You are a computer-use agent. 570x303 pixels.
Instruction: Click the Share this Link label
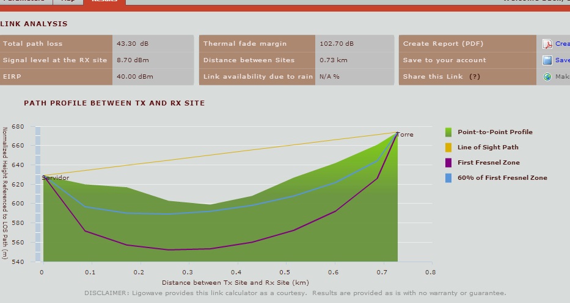tap(433, 77)
